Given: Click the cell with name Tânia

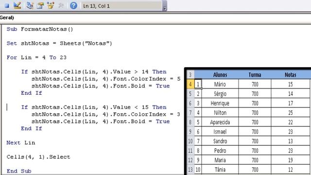Looking at the screenshot, I should click(220, 170).
